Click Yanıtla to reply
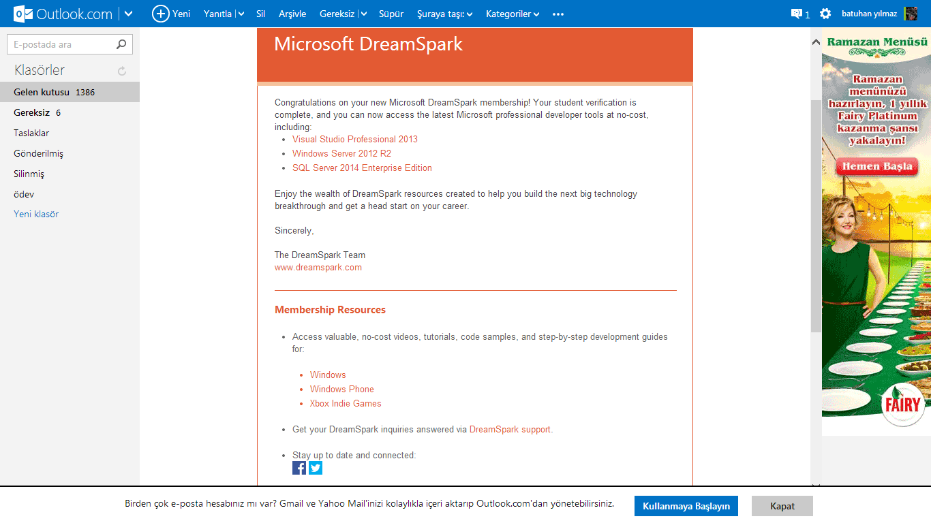 (218, 14)
